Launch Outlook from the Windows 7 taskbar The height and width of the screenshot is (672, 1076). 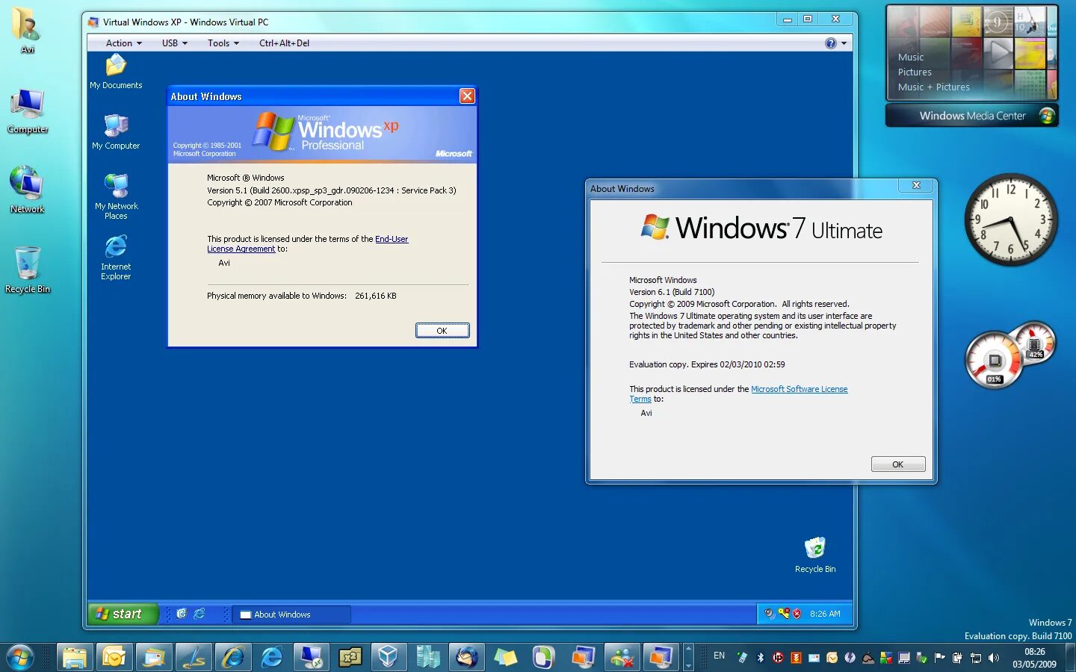[x=114, y=657]
